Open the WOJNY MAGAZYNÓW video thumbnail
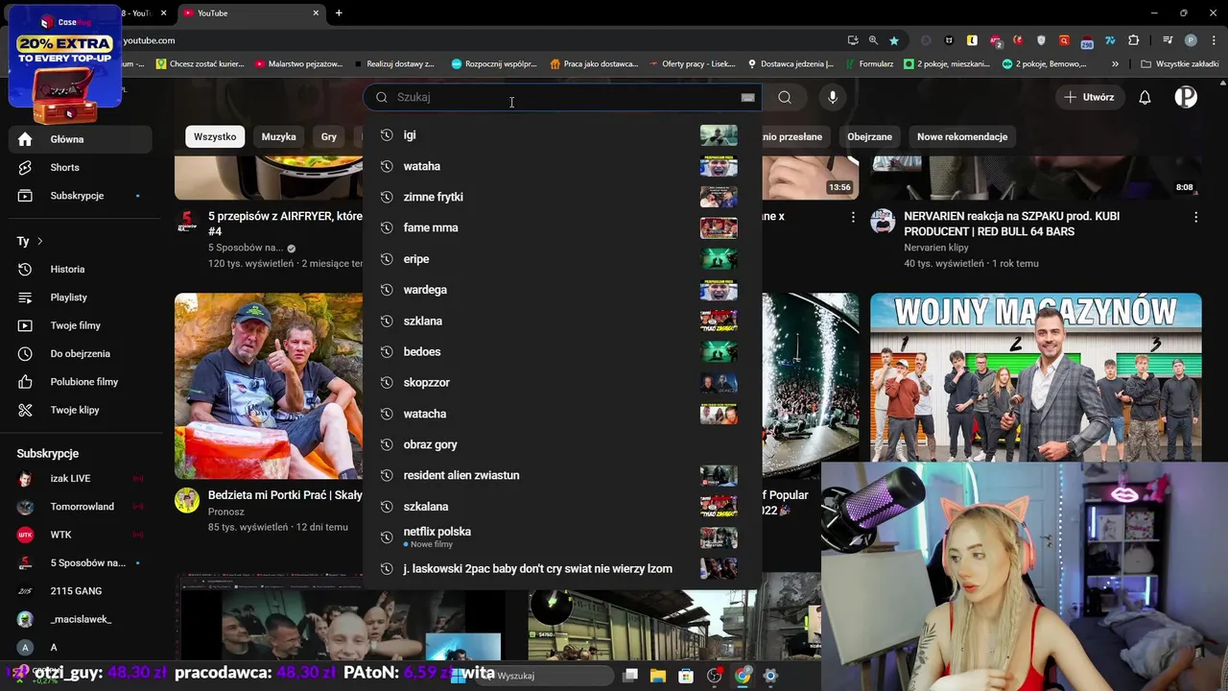This screenshot has height=691, width=1228. pos(1035,376)
